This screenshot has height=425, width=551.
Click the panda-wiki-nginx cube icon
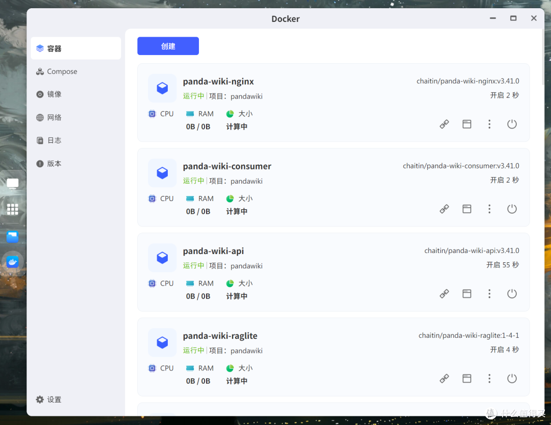pos(162,88)
